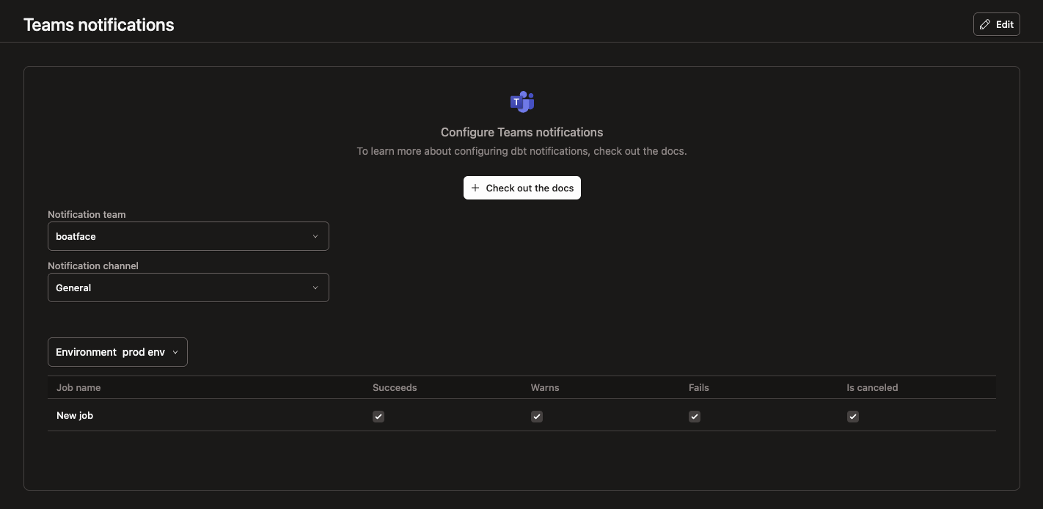Viewport: 1043px width, 509px height.
Task: Toggle the Warns checkbox for New job
Action: [x=536, y=416]
